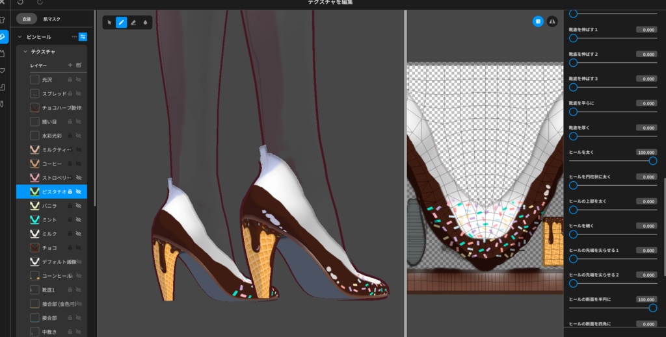Toggle lock on 光沢 layer

(x=70, y=80)
